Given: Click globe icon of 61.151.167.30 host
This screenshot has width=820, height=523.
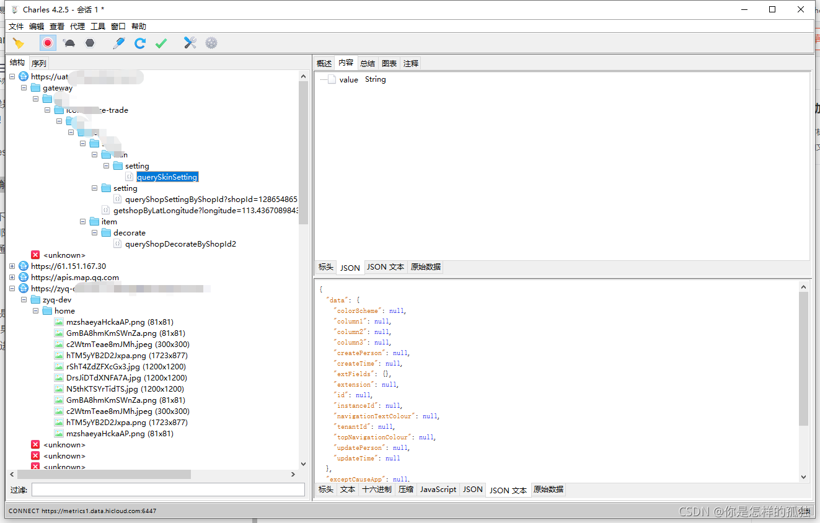Looking at the screenshot, I should coord(24,266).
